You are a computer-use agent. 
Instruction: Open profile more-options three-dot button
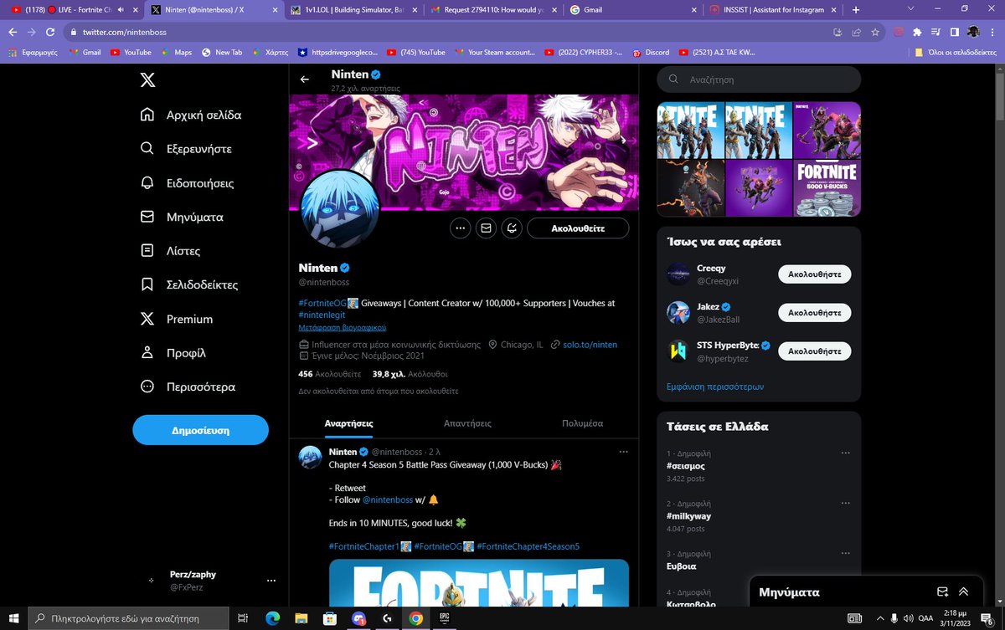click(460, 228)
